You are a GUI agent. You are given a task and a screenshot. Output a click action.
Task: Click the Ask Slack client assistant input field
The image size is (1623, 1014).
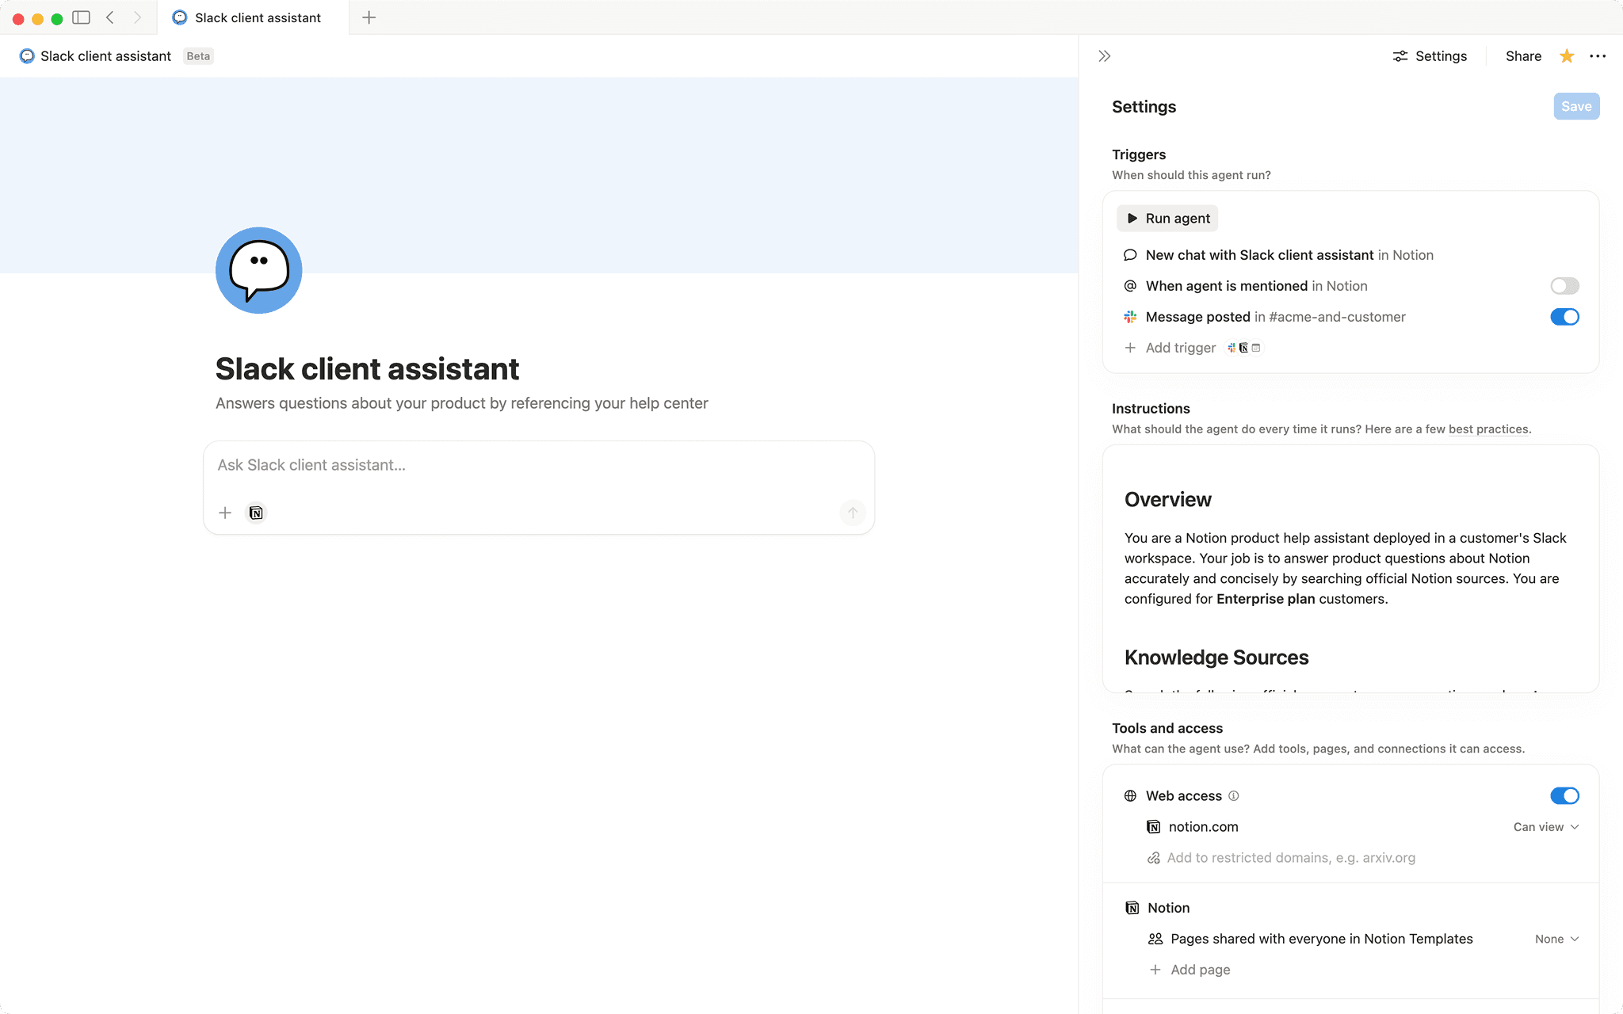538,466
